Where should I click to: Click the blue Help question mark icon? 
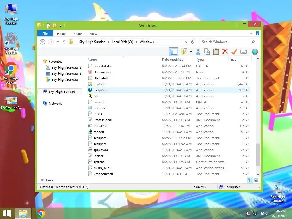coord(257,33)
